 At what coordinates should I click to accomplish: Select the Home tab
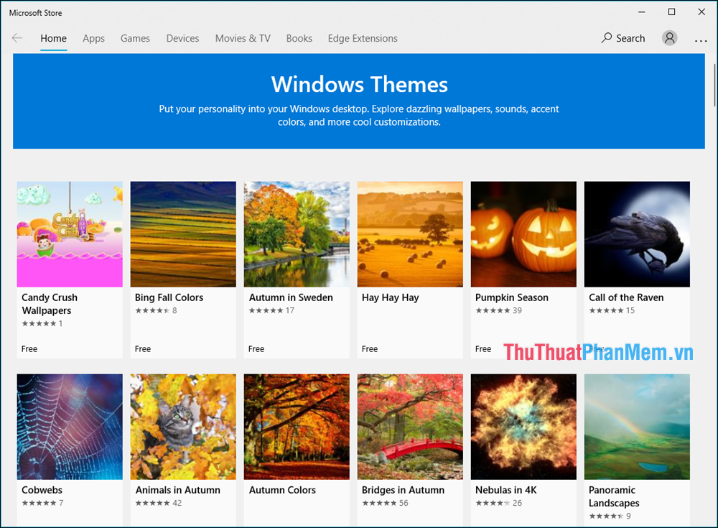coord(53,38)
